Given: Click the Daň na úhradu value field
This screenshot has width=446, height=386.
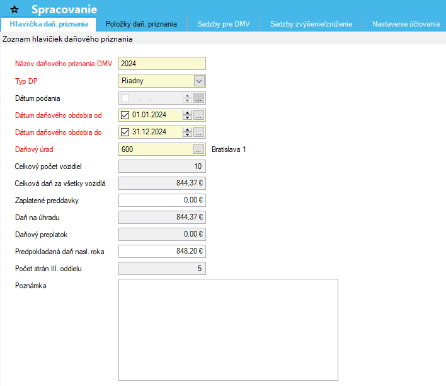Looking at the screenshot, I should coord(162,218).
